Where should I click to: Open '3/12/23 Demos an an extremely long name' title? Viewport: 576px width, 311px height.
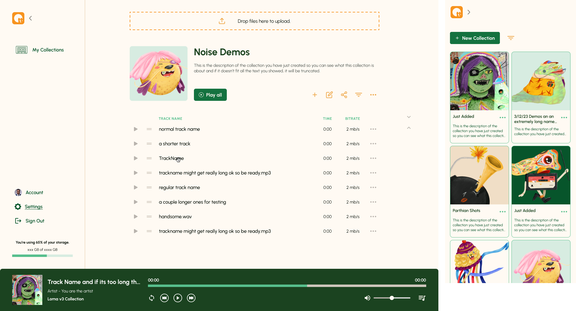pos(536,119)
